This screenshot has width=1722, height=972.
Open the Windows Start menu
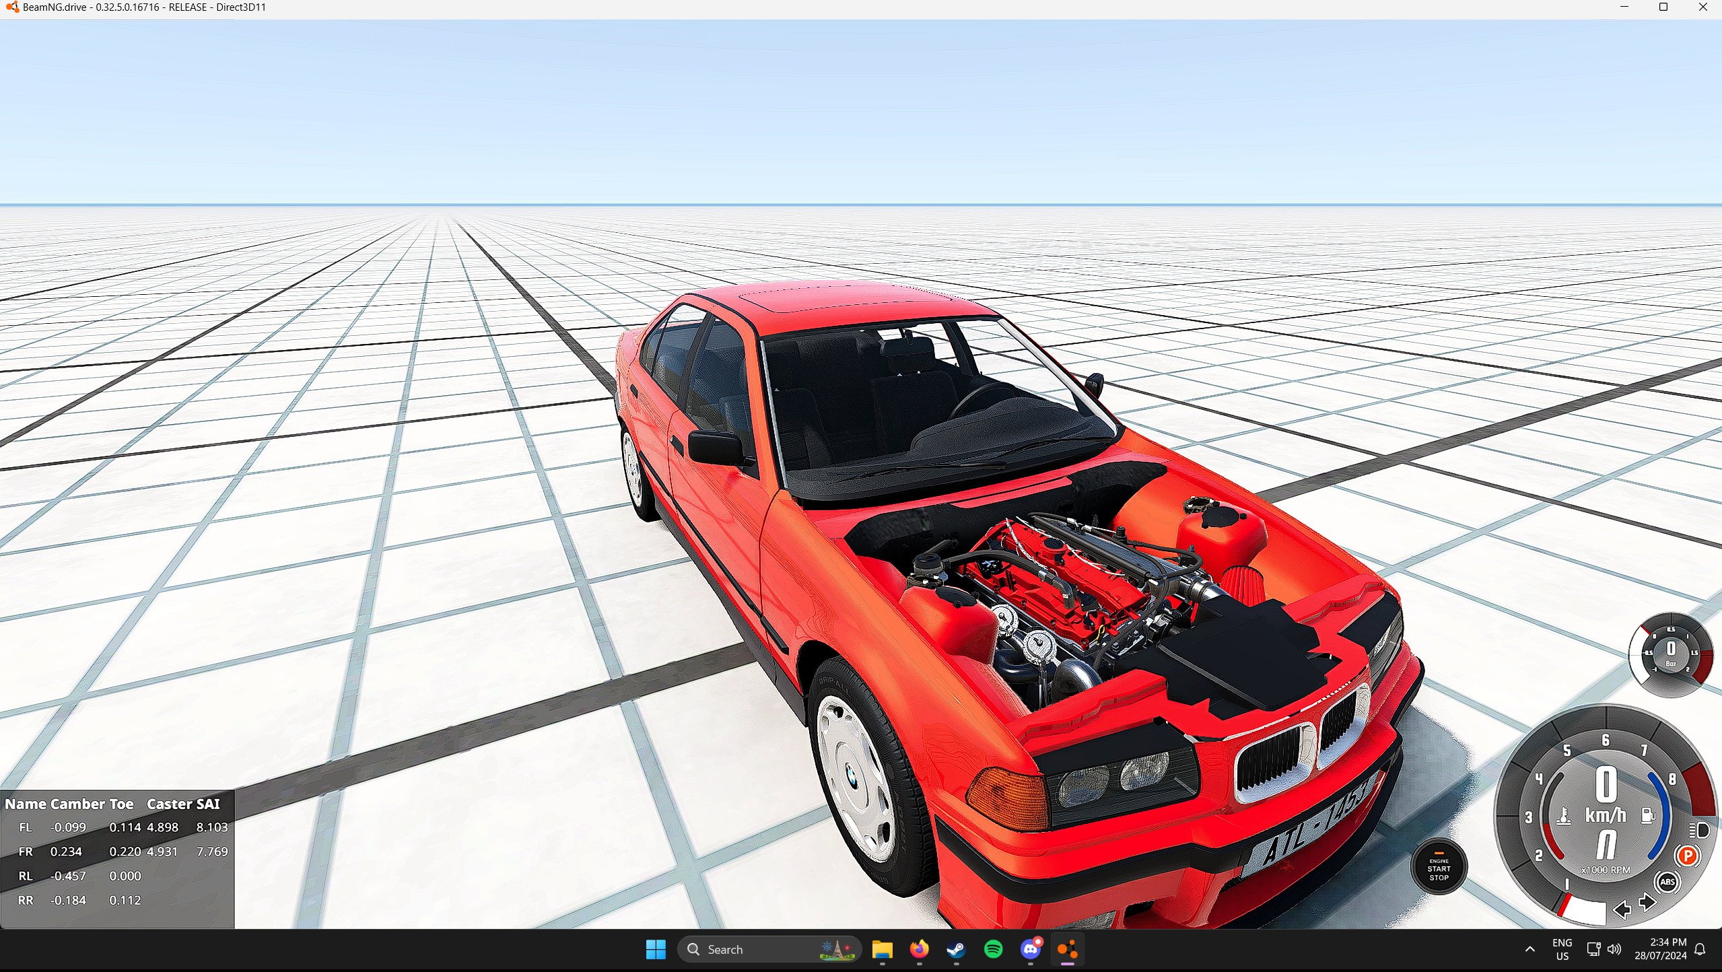click(655, 950)
